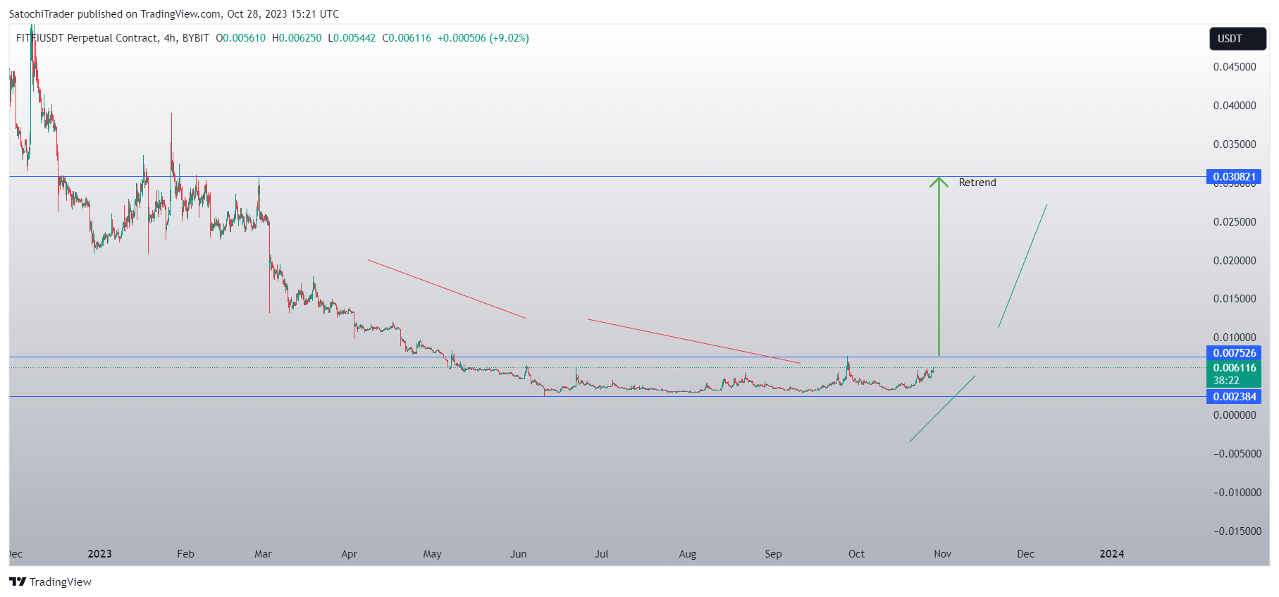Click the BYBIT exchange label
Image resolution: width=1279 pixels, height=597 pixels.
[196, 38]
